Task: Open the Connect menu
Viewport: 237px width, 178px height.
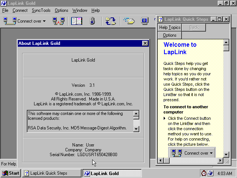Action: point(20,10)
